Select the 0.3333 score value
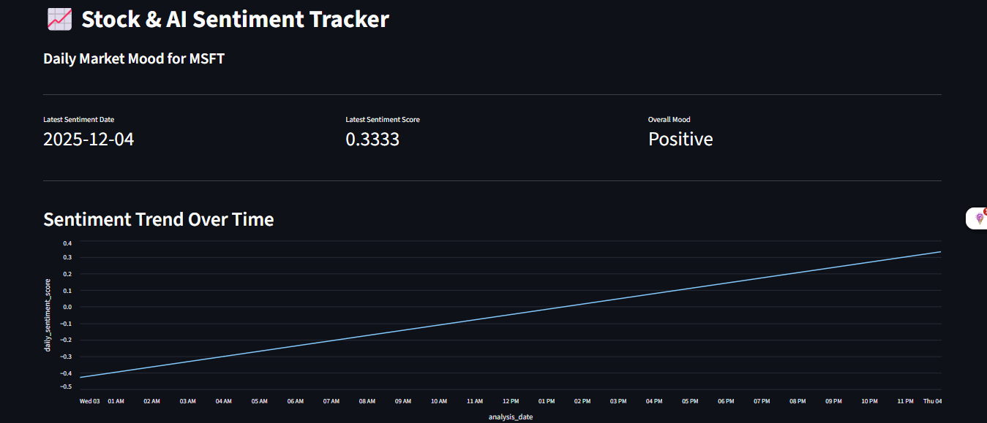Viewport: 987px width, 423px height. tap(372, 139)
